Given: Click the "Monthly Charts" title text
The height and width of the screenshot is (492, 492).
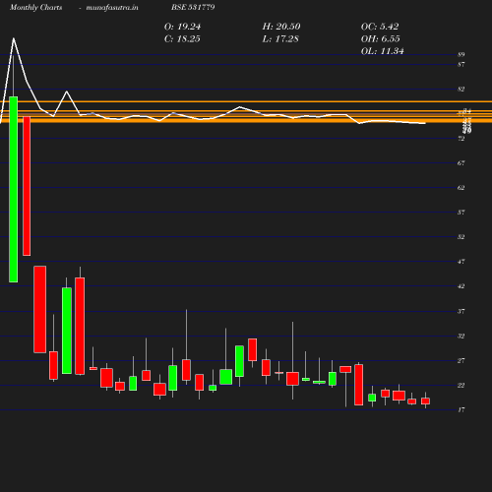Looking at the screenshot, I should pos(36,7).
